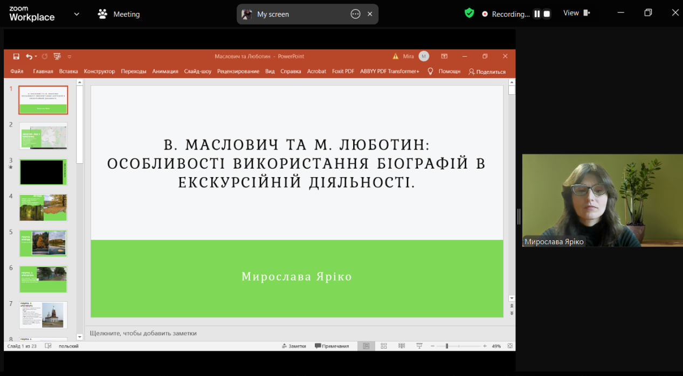Screen dimensions: 683x376
Task: Start Slide Show view from status bar icon
Action: point(419,346)
